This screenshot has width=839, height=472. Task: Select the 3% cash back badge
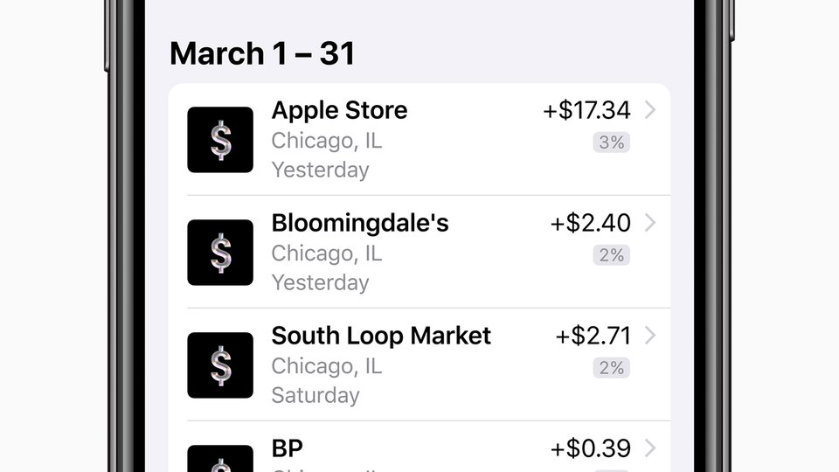[x=611, y=142]
